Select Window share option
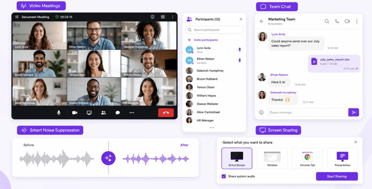The image size is (372, 189). [x=272, y=159]
